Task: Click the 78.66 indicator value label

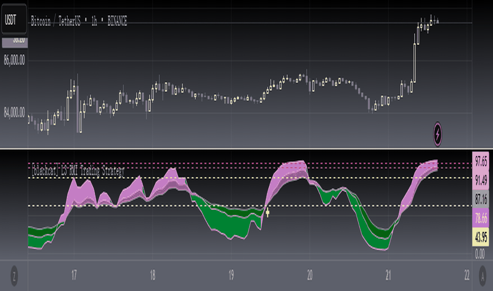Action: tap(481, 217)
